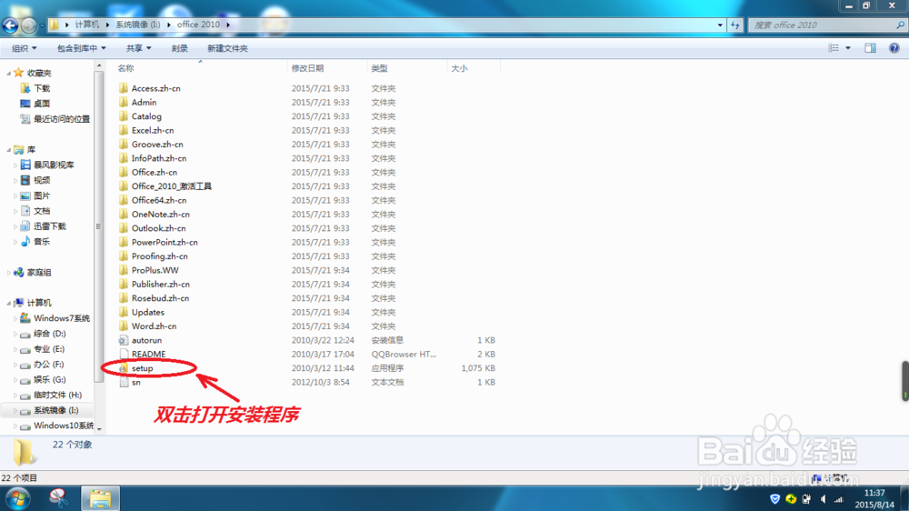Select the Word.zh-cn folder name

click(154, 326)
